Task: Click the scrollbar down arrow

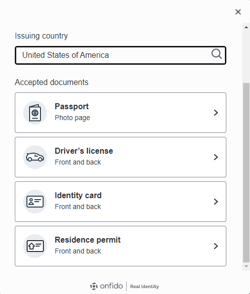Action: (246, 266)
